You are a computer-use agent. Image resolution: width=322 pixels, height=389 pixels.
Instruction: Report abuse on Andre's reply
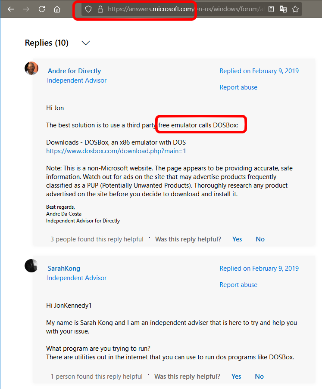click(x=238, y=87)
